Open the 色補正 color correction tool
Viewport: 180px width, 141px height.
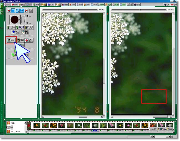pyautogui.click(x=22, y=5)
